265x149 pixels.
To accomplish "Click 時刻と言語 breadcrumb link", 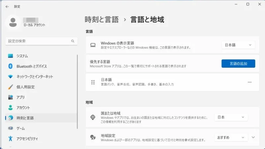I will click(102, 20).
